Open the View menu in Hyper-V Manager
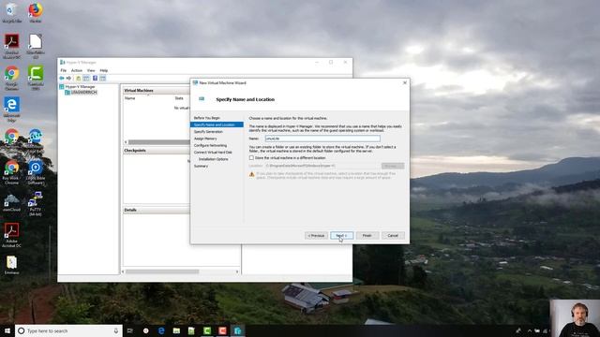Image resolution: width=600 pixels, height=337 pixels. 91,71
